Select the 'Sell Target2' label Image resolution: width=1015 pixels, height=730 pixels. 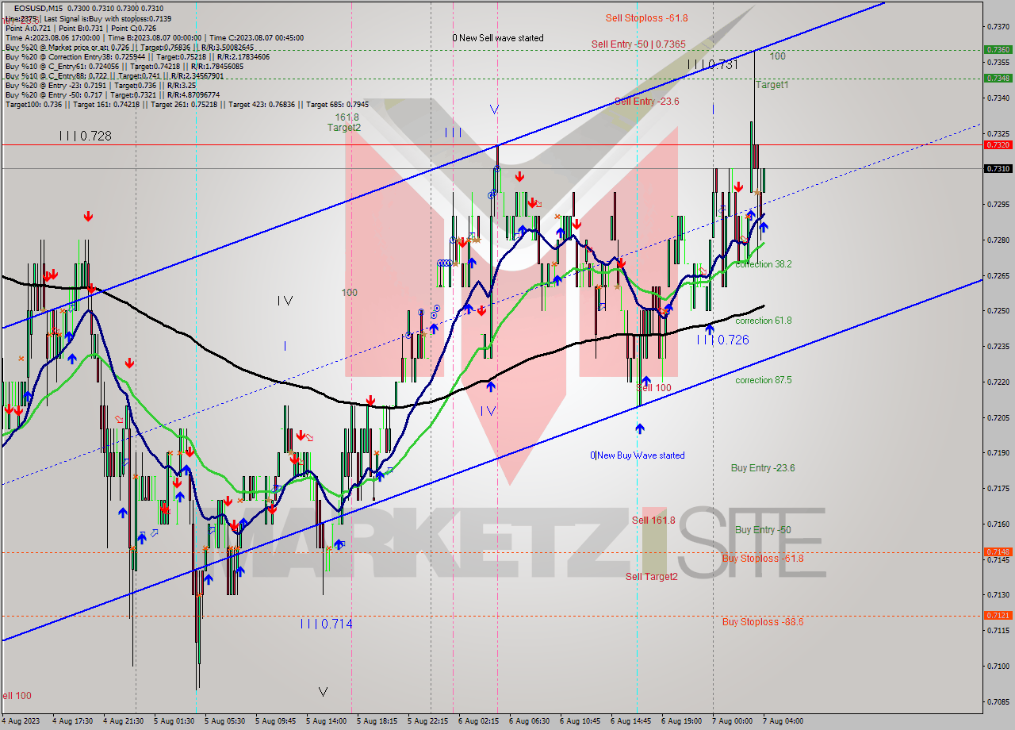tap(652, 577)
